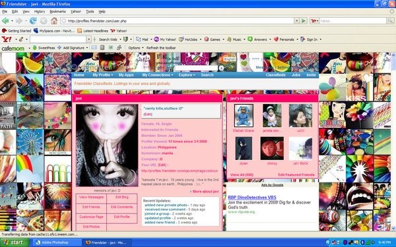
Task: Open the History menu
Action: pyautogui.click(x=40, y=12)
